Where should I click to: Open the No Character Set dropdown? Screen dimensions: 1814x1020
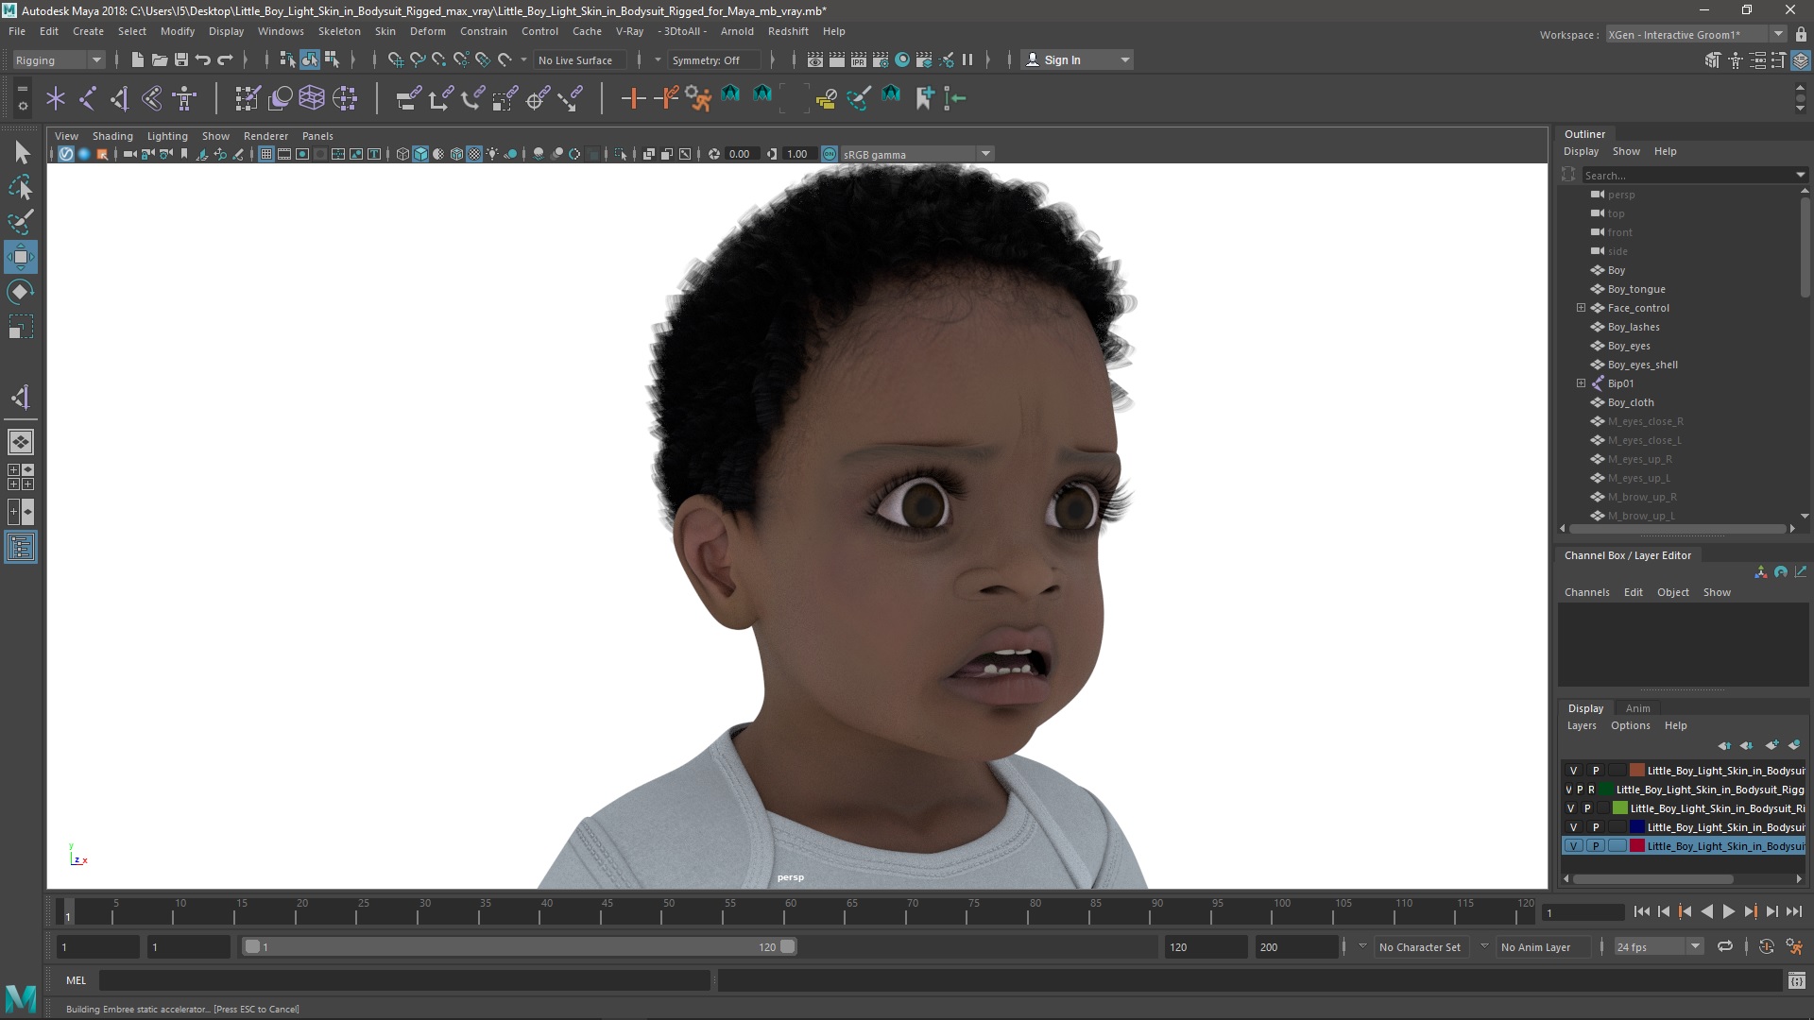click(1422, 946)
